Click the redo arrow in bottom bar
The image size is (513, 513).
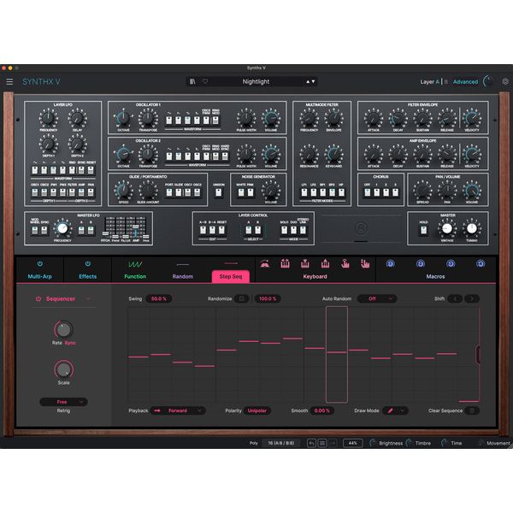333,443
